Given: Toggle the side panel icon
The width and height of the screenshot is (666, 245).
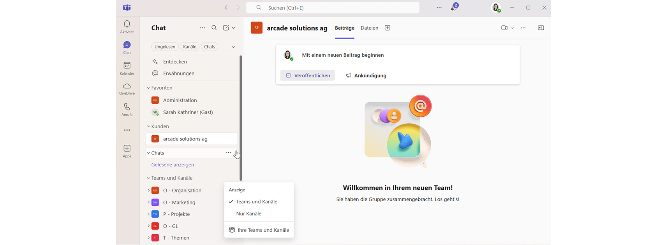Looking at the screenshot, I should [x=541, y=28].
